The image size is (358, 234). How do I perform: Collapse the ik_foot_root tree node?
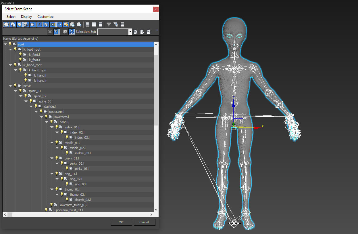coord(11,50)
